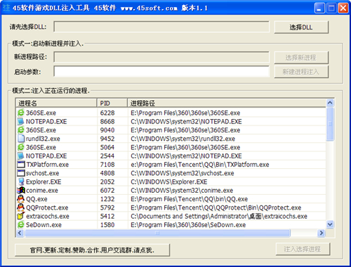Sort by 进程名 column header
The width and height of the screenshot is (351, 267).
pos(56,103)
